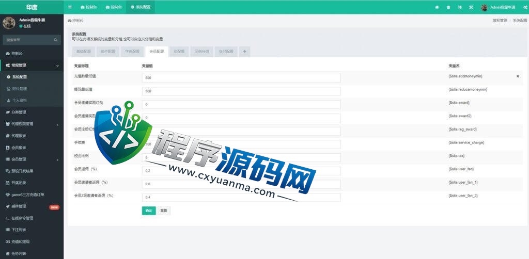Click the clear cache trash icon
The width and height of the screenshot is (529, 259).
448,7
